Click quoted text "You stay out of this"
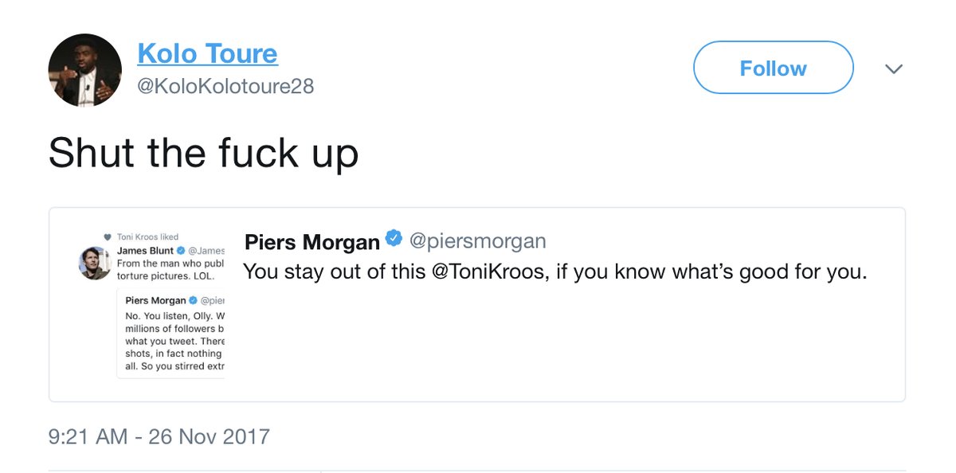Screen dimensions: 956x473 (x=335, y=272)
